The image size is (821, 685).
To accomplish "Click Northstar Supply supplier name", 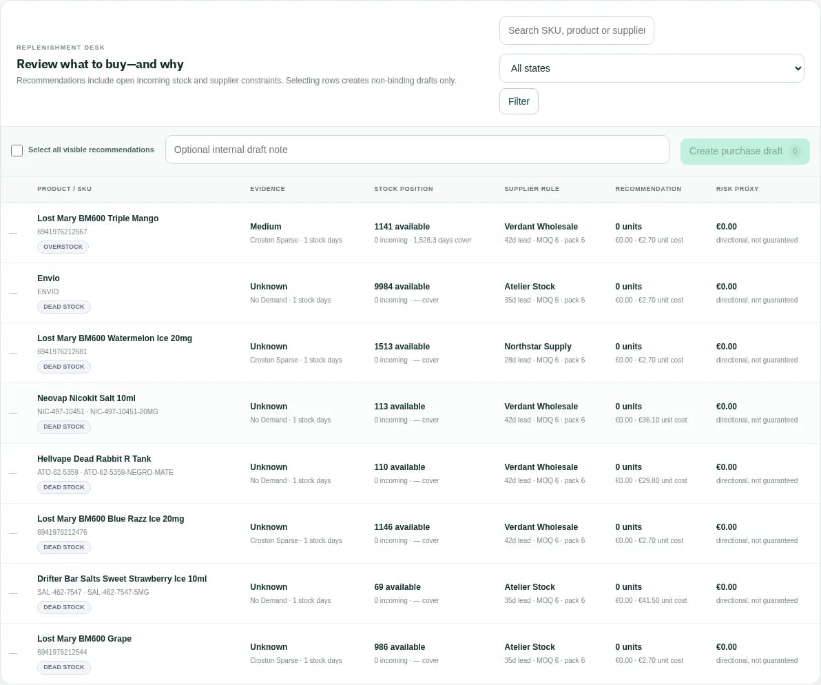I will pyautogui.click(x=538, y=347).
